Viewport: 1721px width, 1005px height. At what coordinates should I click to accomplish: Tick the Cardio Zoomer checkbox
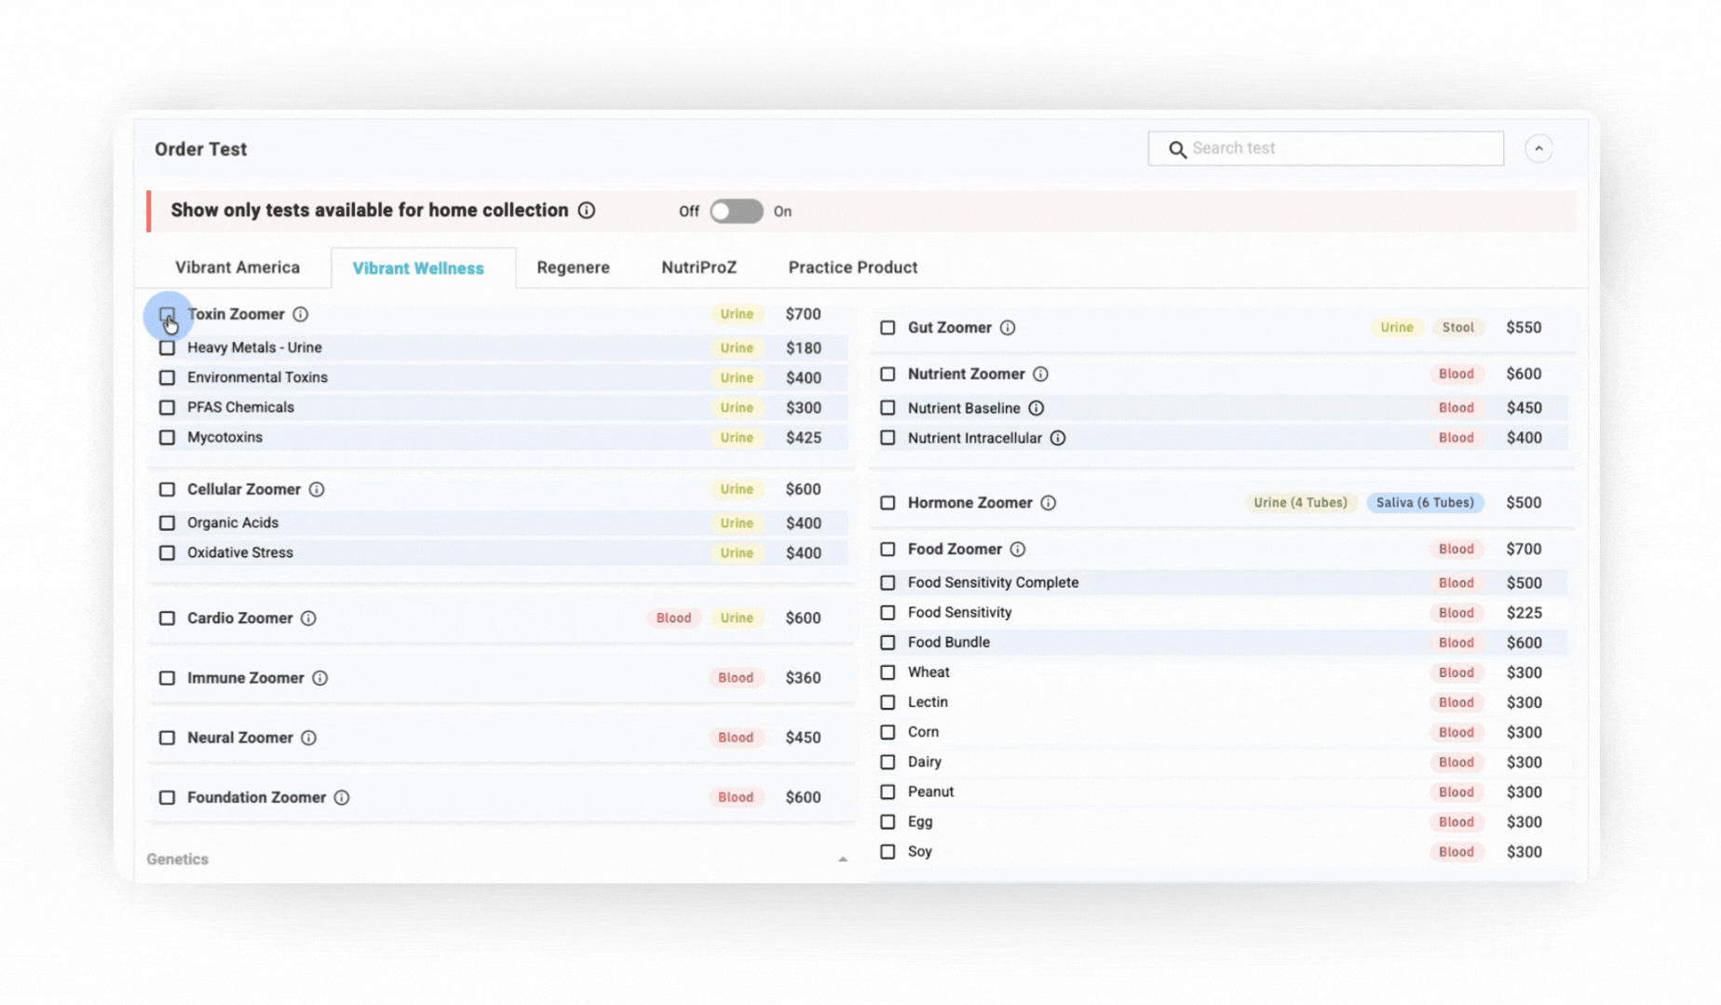pos(167,618)
